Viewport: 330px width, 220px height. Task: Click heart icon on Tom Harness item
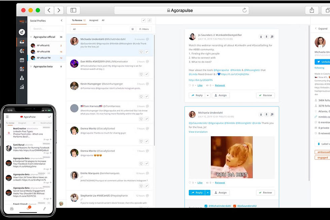pos(141,119)
